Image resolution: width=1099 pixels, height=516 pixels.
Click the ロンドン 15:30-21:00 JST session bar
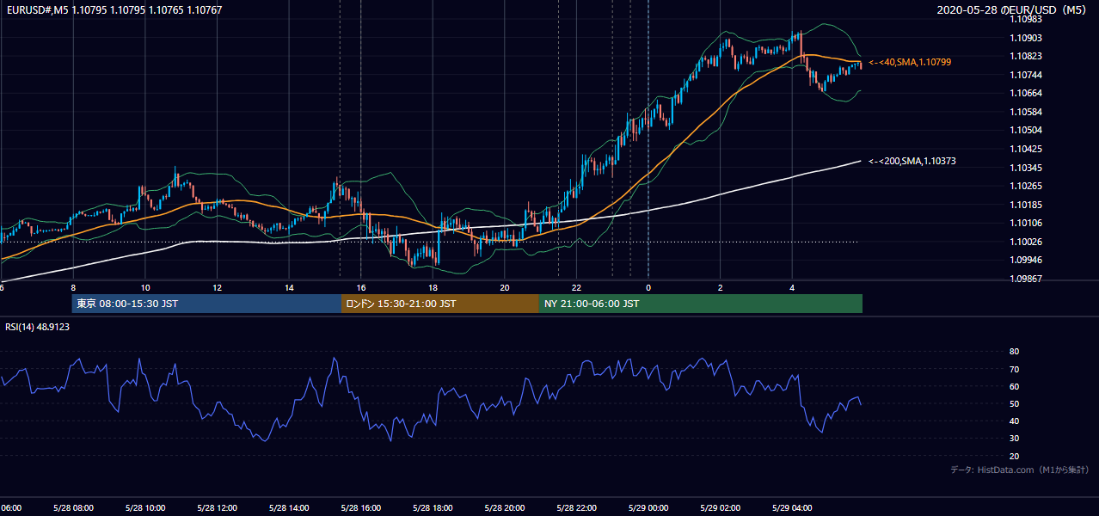pos(440,304)
